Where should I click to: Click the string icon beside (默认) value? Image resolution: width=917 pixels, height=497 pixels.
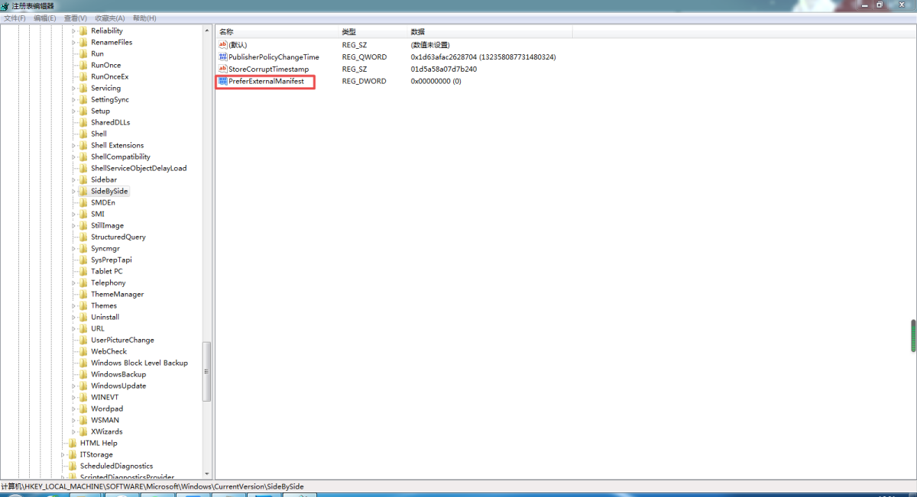pos(223,45)
